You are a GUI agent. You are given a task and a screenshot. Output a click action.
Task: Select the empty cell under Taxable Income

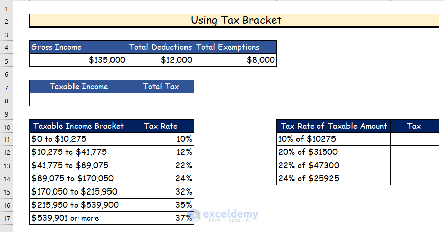[78, 100]
